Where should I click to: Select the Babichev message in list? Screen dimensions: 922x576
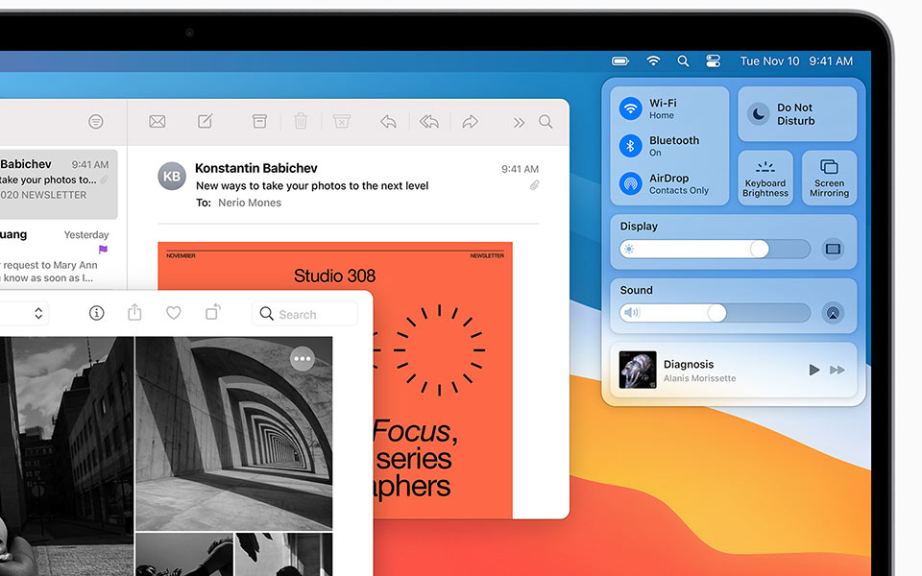58,184
